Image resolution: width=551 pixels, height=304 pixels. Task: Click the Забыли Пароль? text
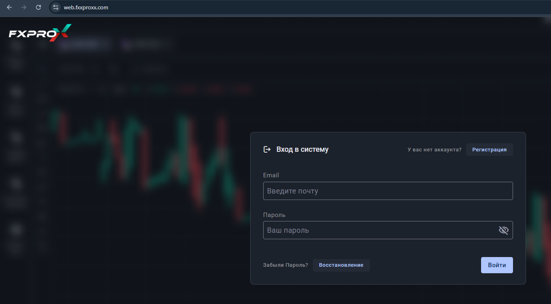[x=285, y=265]
